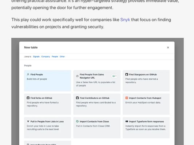The height and width of the screenshot is (145, 194).
Task: Choose Find People from Sales Navigator URL
Action: (x=97, y=81)
